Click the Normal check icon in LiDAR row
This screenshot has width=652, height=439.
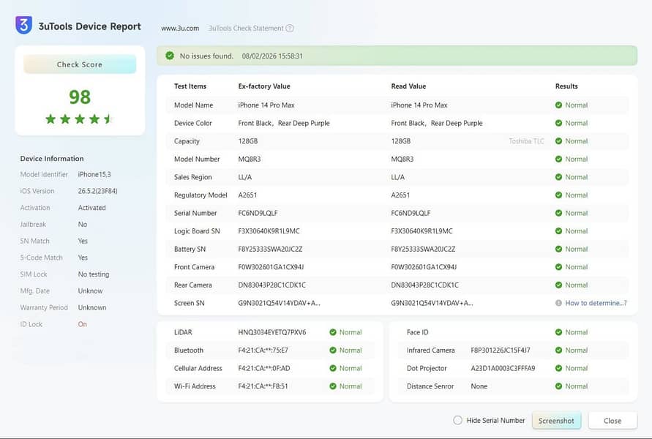333,332
